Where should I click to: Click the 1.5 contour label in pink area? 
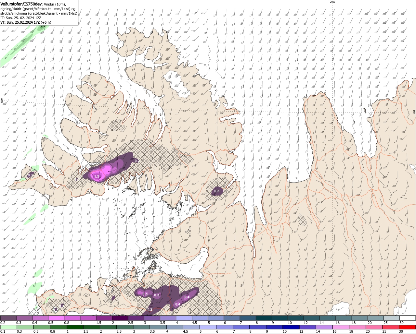[97, 176]
